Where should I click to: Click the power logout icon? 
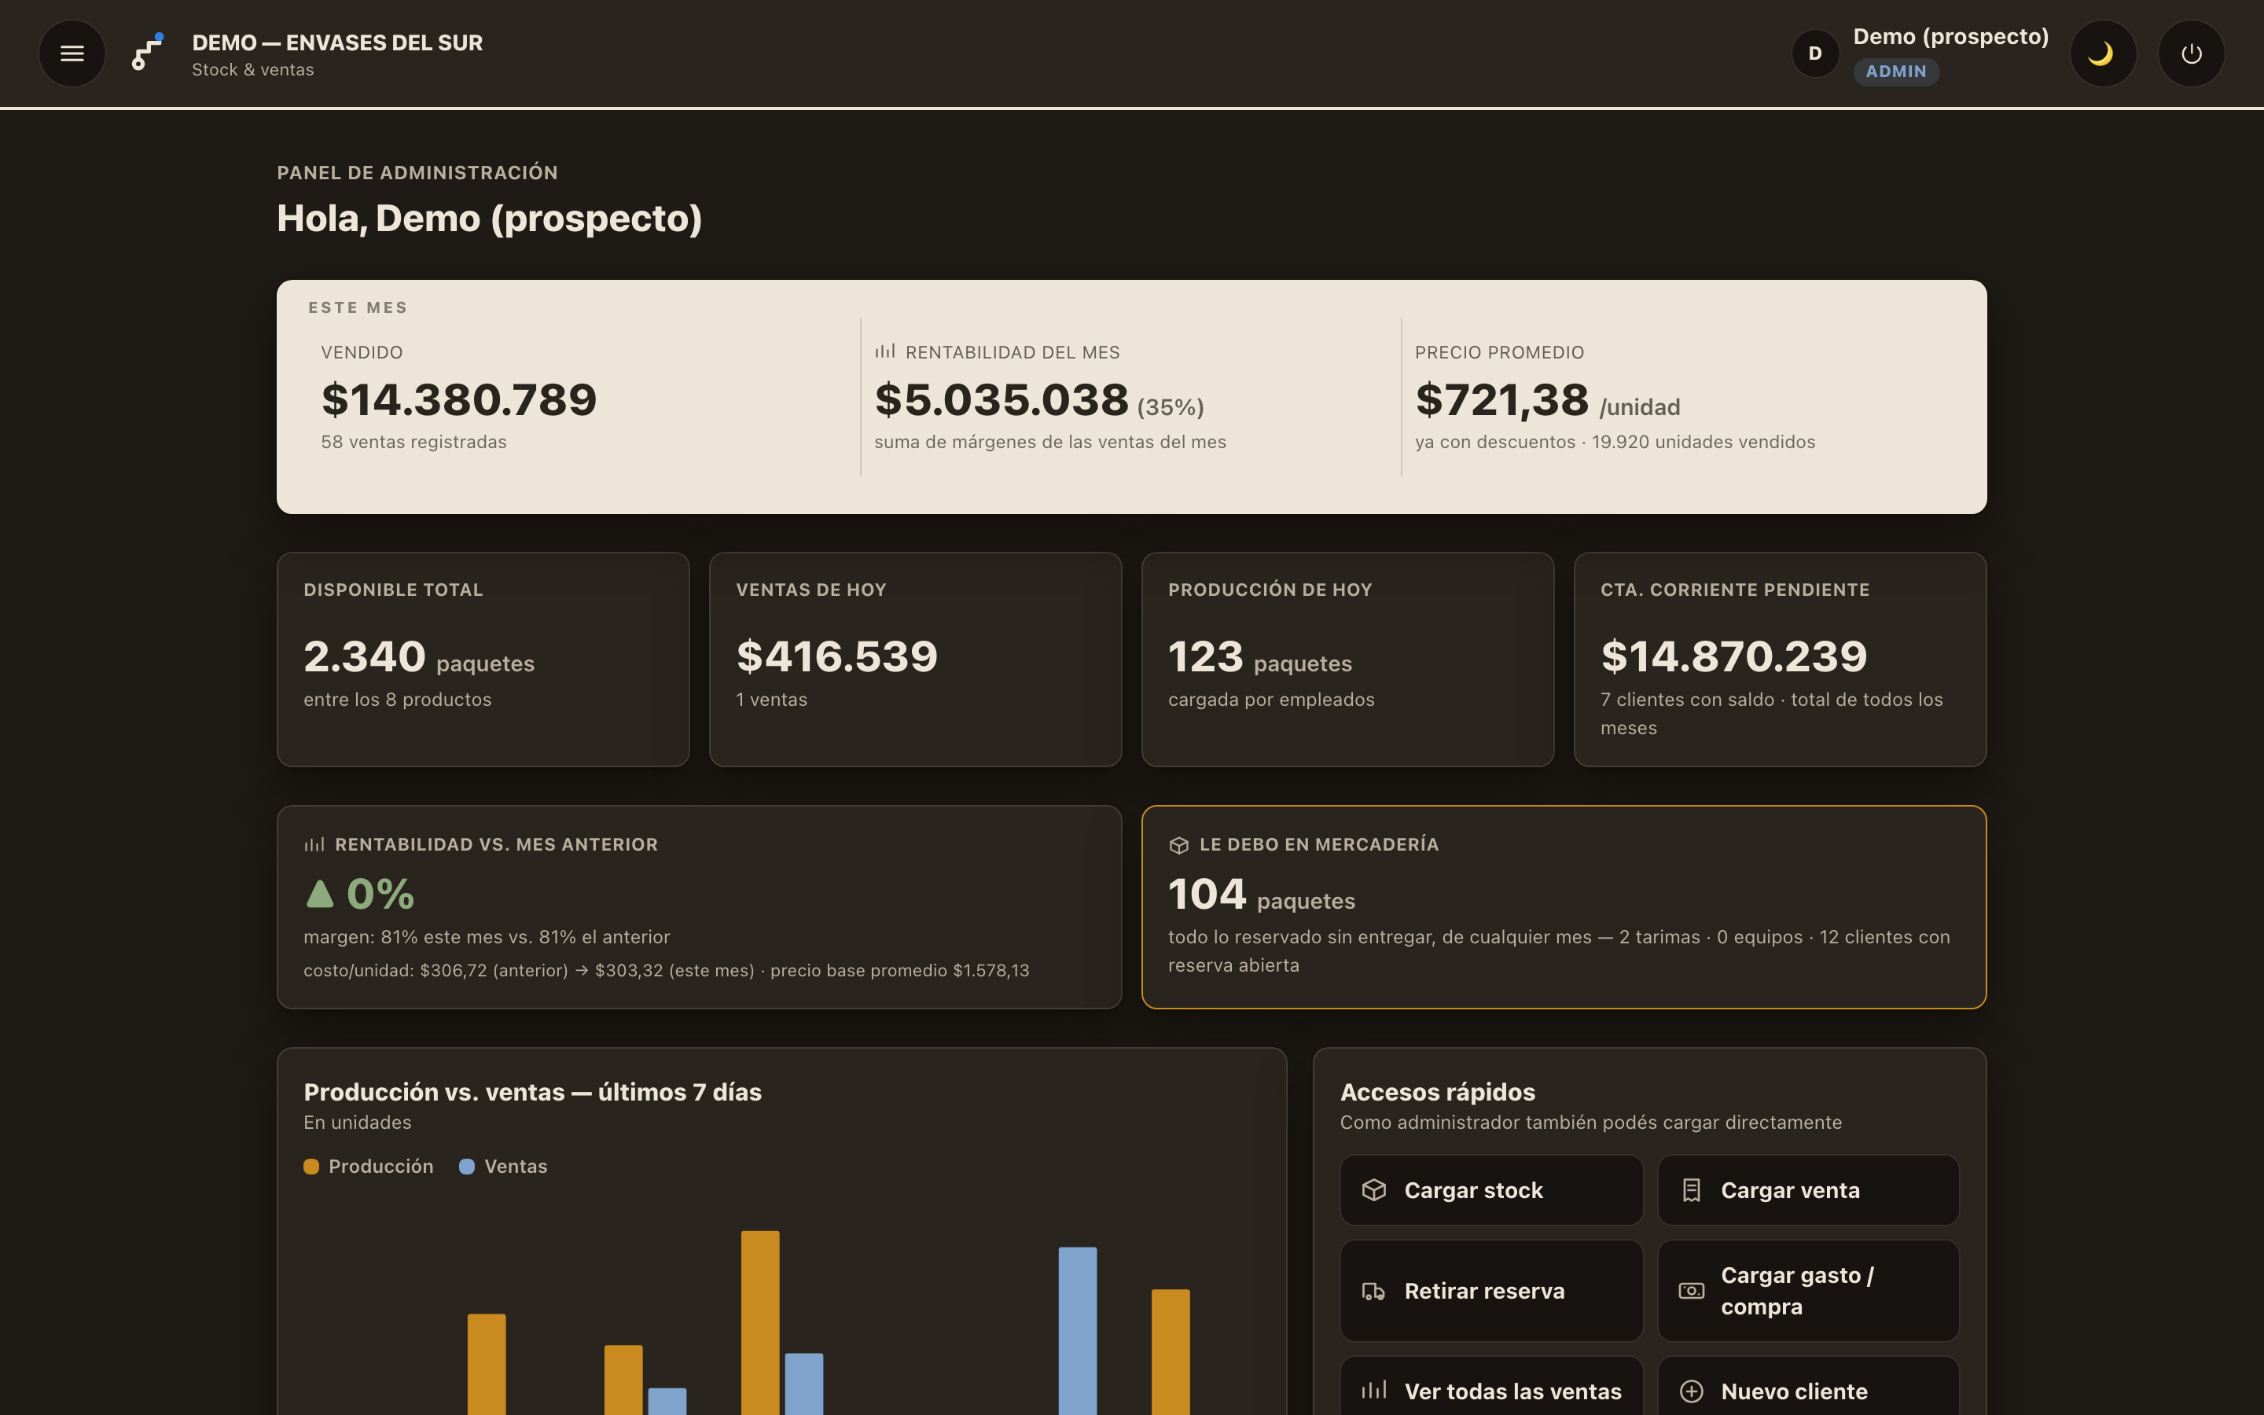click(x=2191, y=53)
